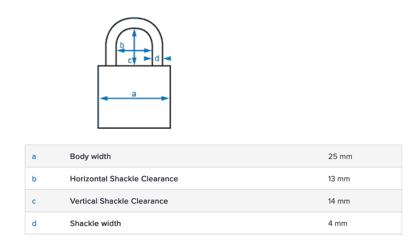Click the 'a' label in the padlock diagram
This screenshot has width=415, height=245.
click(134, 94)
